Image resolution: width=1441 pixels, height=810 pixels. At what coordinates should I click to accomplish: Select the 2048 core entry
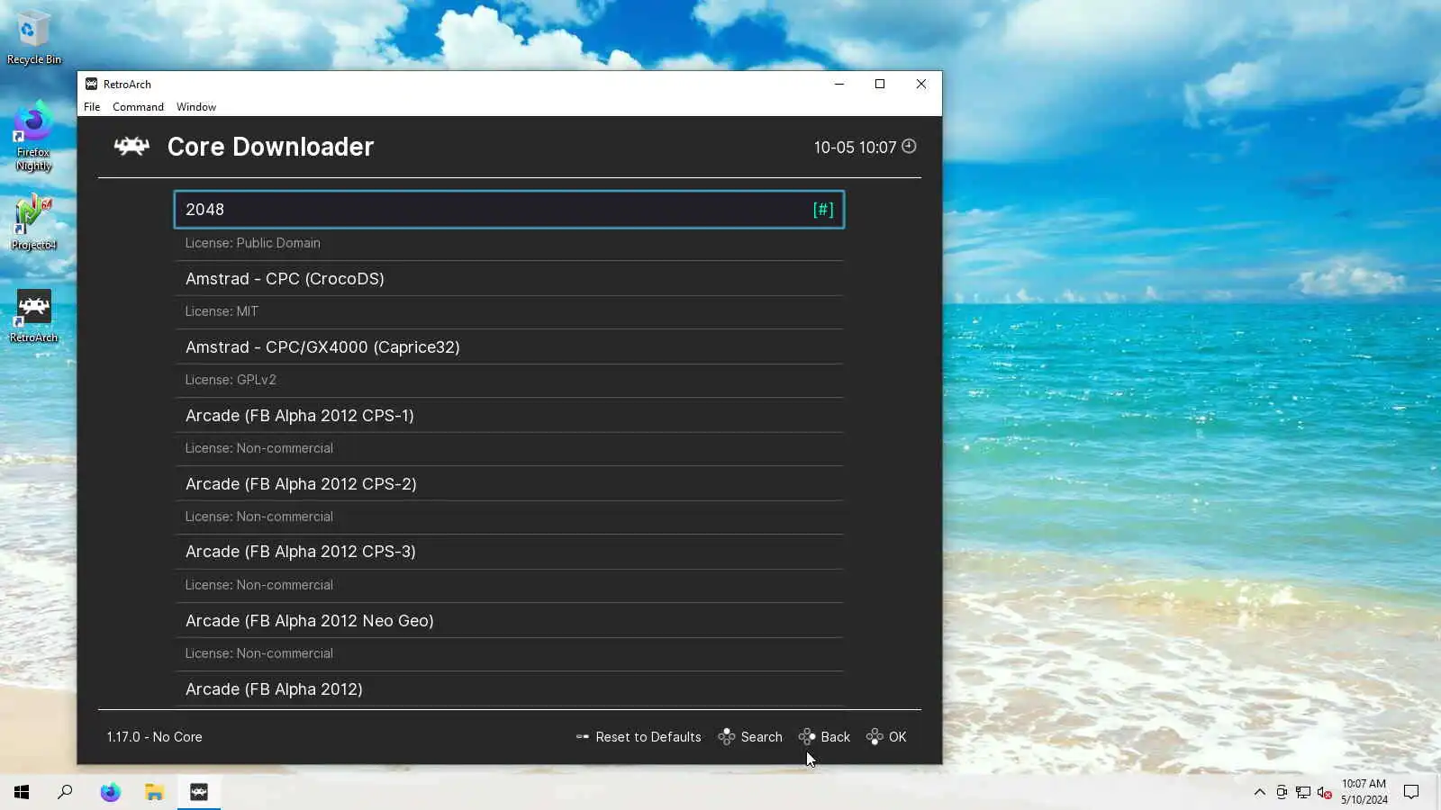tap(509, 210)
